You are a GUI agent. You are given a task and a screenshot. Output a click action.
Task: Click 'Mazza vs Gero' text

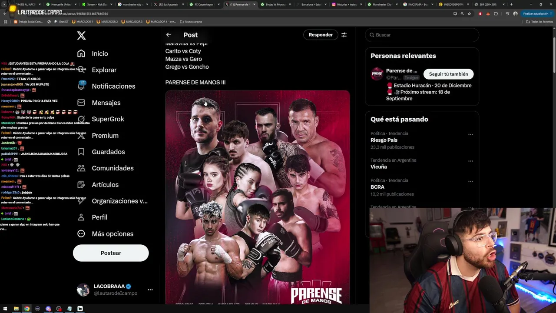tap(183, 59)
